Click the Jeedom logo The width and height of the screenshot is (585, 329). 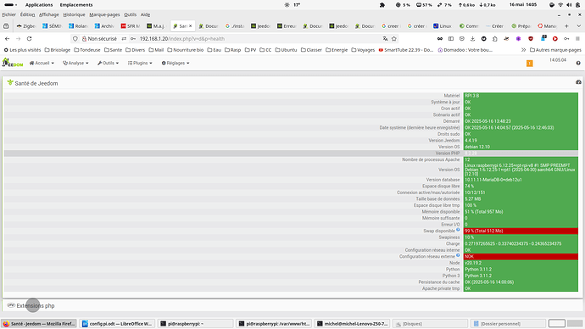[13, 63]
